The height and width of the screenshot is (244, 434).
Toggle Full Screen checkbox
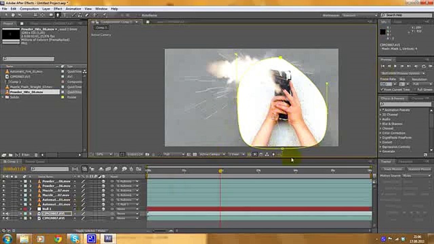[x=415, y=89]
